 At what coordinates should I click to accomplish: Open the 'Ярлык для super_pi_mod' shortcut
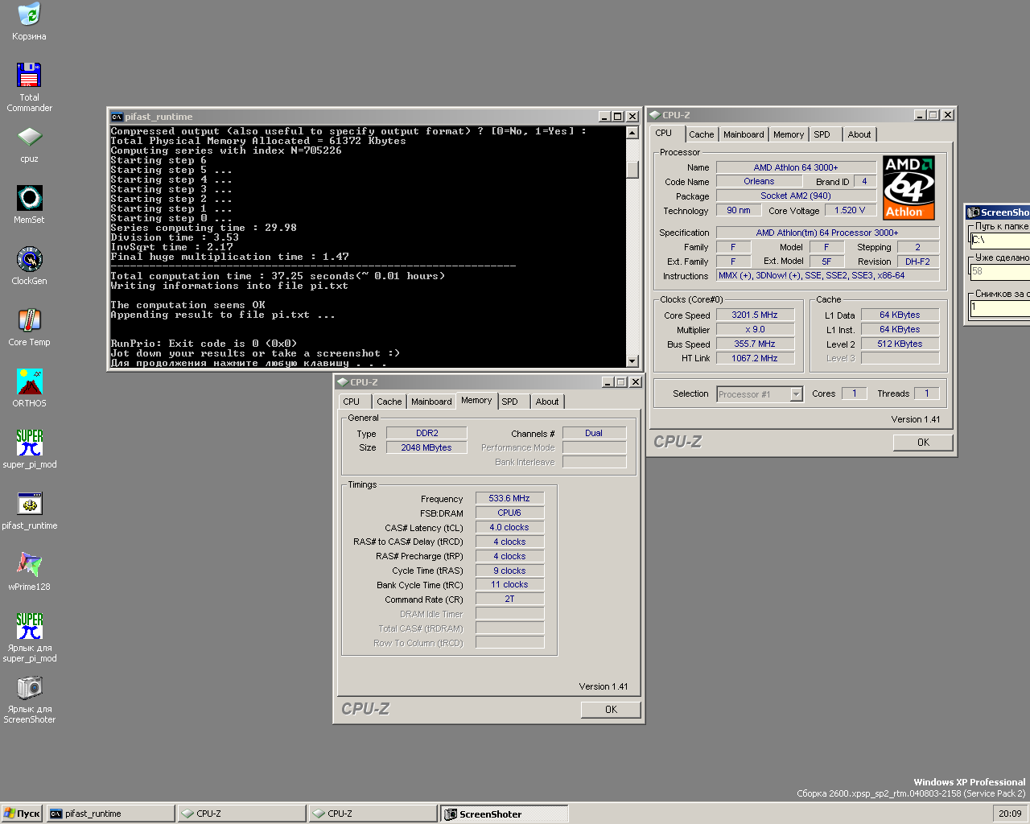pos(29,637)
